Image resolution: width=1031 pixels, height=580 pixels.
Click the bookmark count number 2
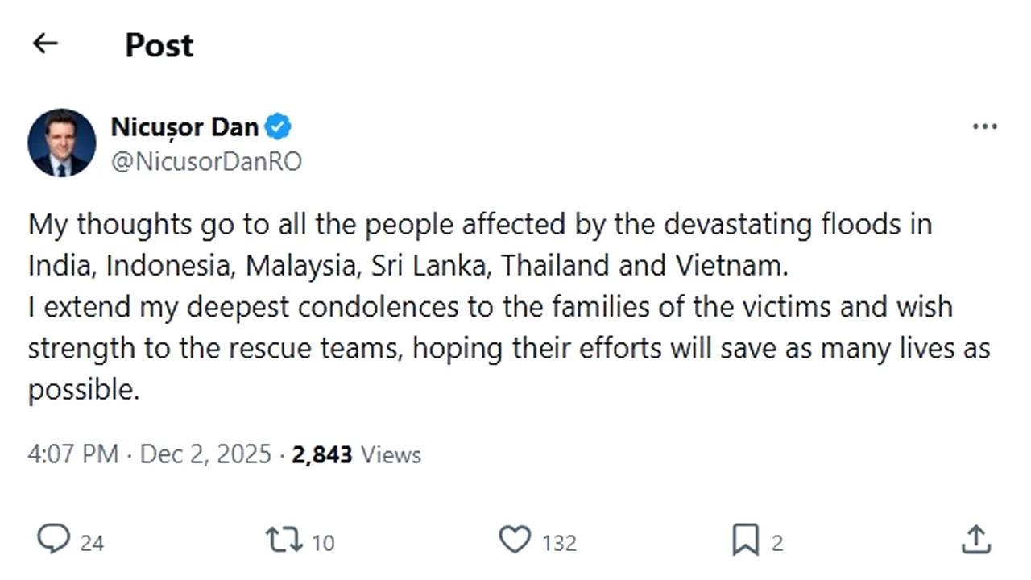(x=777, y=543)
